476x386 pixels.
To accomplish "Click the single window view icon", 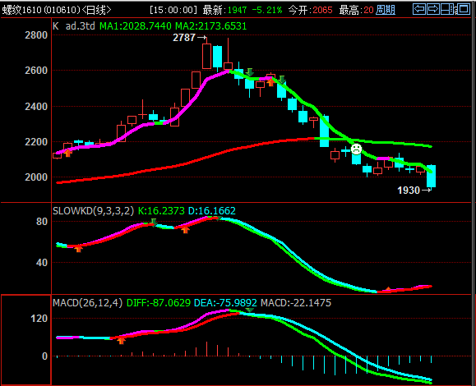I will [x=464, y=9].
